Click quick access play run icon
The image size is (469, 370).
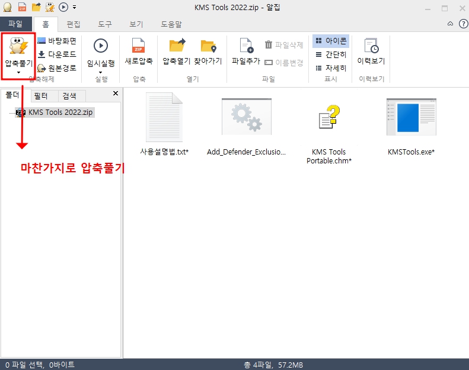click(x=63, y=7)
